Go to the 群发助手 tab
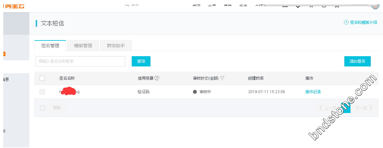Screen dimensions: 383x148 [x=116, y=46]
